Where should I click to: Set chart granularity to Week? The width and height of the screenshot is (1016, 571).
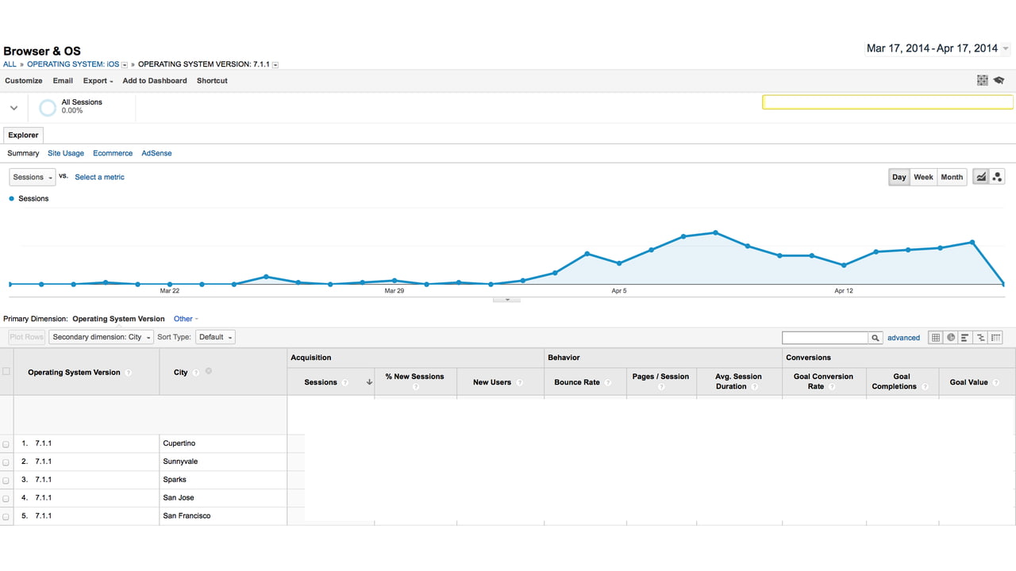(x=923, y=177)
